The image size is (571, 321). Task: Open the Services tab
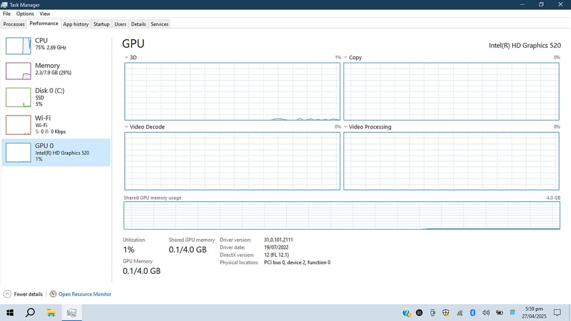(159, 24)
